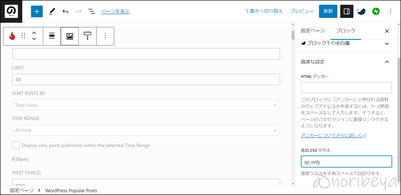This screenshot has height=195, width=401.
Task: Toggle the settings sidebar panel button
Action: (347, 11)
